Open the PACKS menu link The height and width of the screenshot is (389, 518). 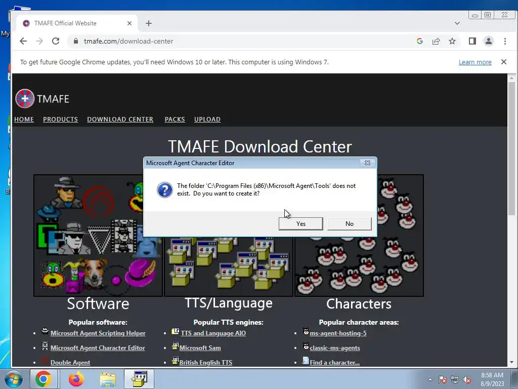click(175, 119)
